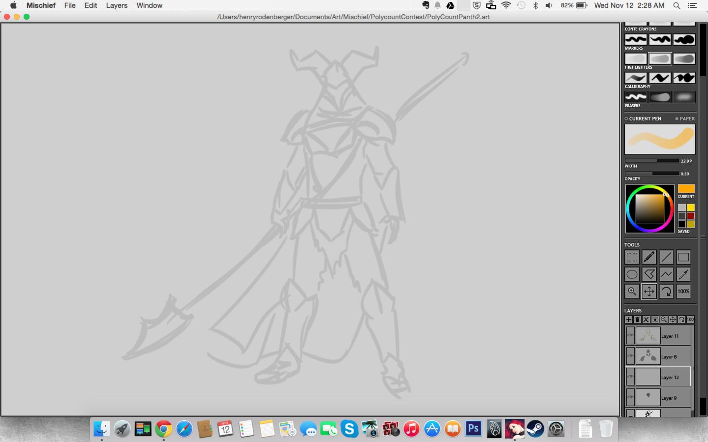708x442 pixels.
Task: Click the Layer 12 name label
Action: (670, 378)
